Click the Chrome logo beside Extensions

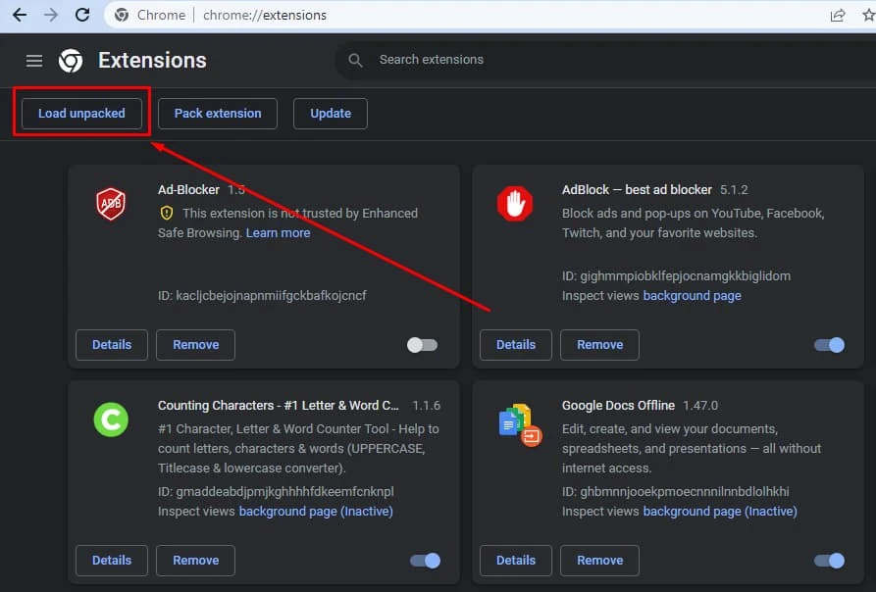pyautogui.click(x=71, y=60)
